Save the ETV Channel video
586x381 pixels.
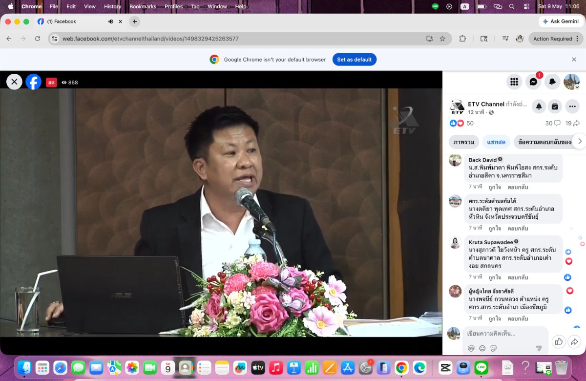click(x=555, y=106)
